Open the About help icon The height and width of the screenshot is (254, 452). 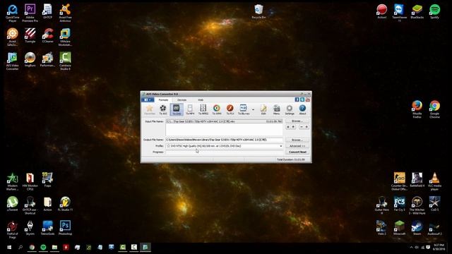[x=302, y=109]
